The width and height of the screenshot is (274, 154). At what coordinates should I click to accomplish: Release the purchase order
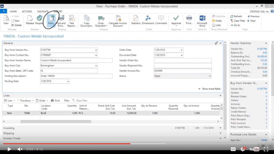[30, 20]
